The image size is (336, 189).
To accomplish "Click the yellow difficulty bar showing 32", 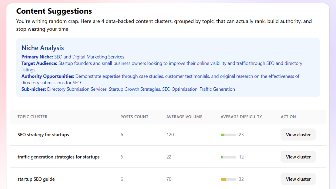I will pyautogui.click(x=228, y=179).
